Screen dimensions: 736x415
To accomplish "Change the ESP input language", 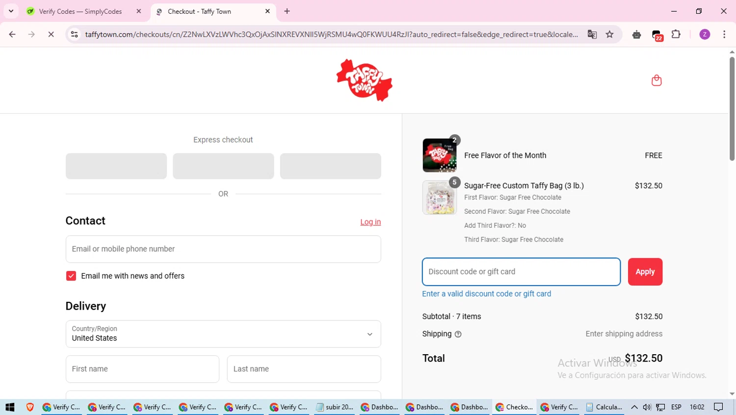I will coord(676,407).
